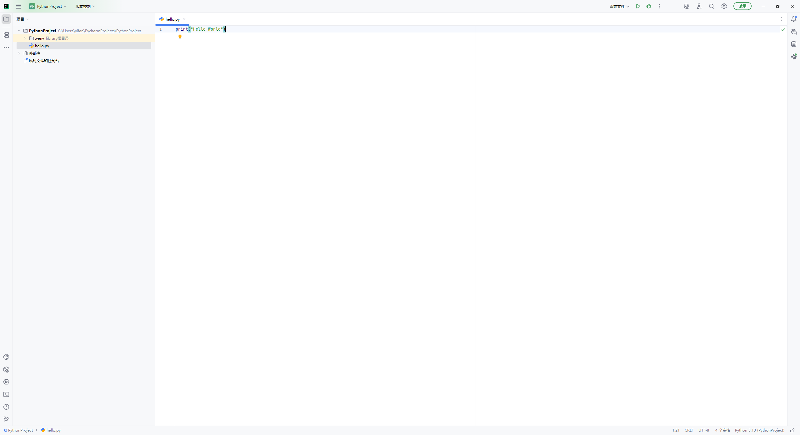Toggle the Structure tool window
The width and height of the screenshot is (800, 435).
click(6, 35)
